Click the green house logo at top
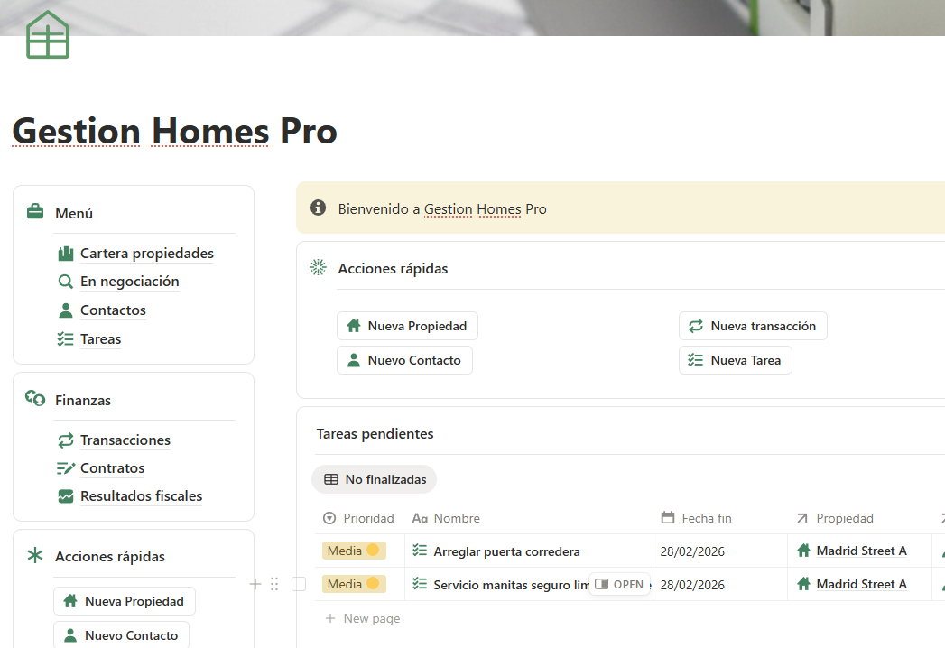Image resolution: width=945 pixels, height=648 pixels. pyautogui.click(x=47, y=34)
